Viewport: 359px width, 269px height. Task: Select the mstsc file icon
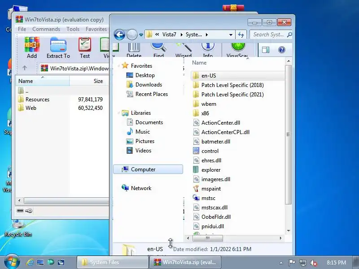pos(196,198)
